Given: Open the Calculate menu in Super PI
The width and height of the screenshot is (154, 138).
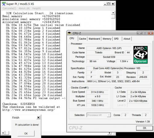Looking at the screenshot, I should coord(9,8).
